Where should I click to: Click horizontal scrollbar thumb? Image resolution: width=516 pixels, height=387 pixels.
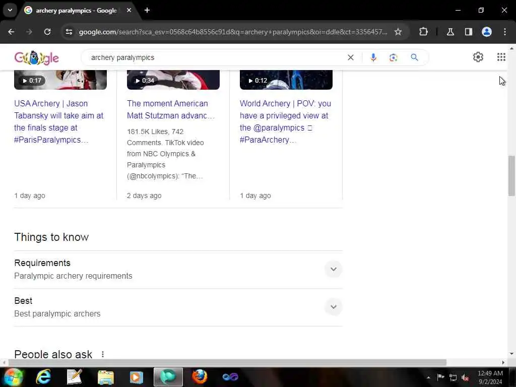tap(227, 362)
